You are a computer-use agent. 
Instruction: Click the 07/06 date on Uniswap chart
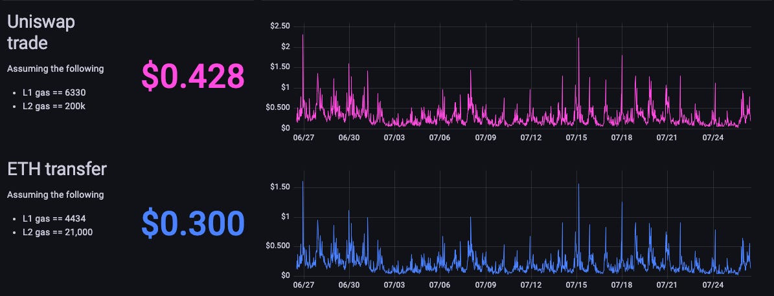(440, 138)
